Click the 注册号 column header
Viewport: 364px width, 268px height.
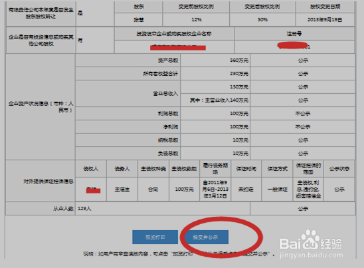pyautogui.click(x=294, y=34)
